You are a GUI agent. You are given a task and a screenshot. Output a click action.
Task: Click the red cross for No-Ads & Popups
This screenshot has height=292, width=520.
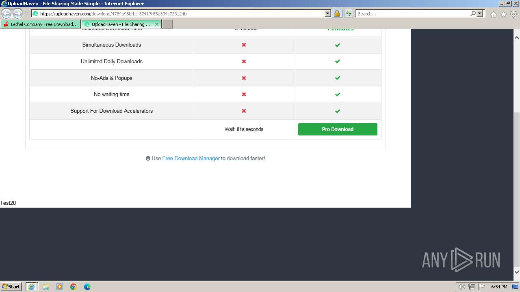244,78
